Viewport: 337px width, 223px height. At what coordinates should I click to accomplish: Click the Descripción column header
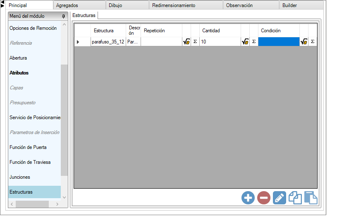click(133, 31)
